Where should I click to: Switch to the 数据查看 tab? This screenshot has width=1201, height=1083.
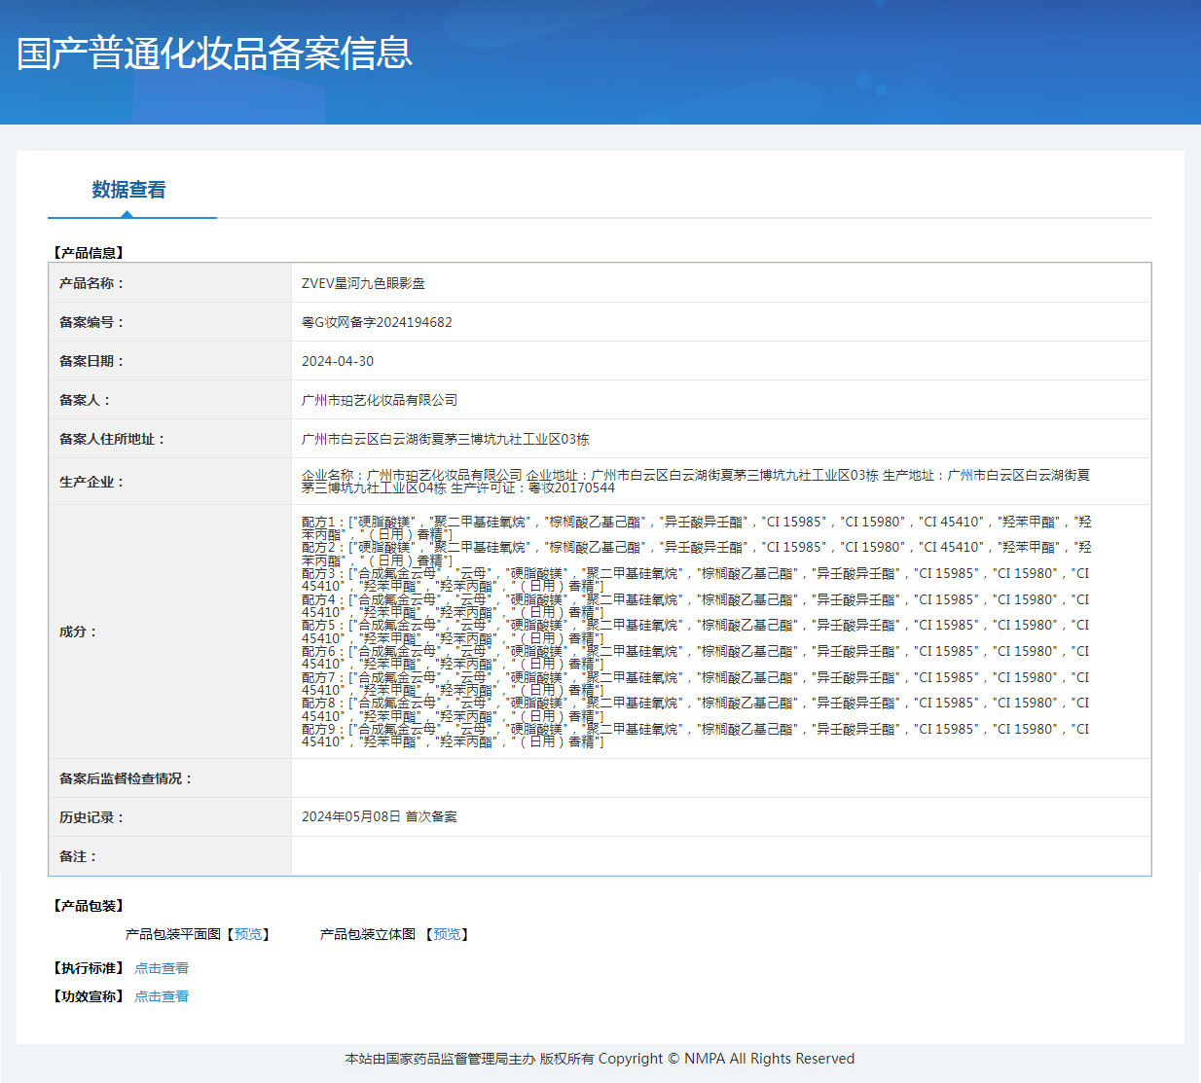[x=128, y=190]
